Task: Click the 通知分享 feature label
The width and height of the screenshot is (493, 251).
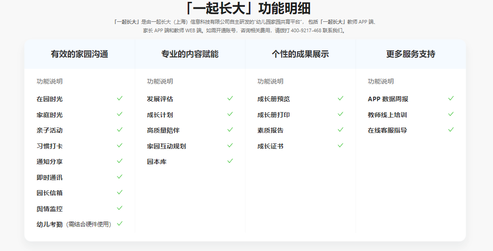Action: [50, 162]
